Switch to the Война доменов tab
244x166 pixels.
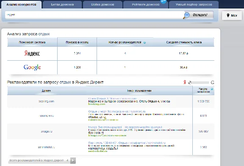[x=103, y=5]
